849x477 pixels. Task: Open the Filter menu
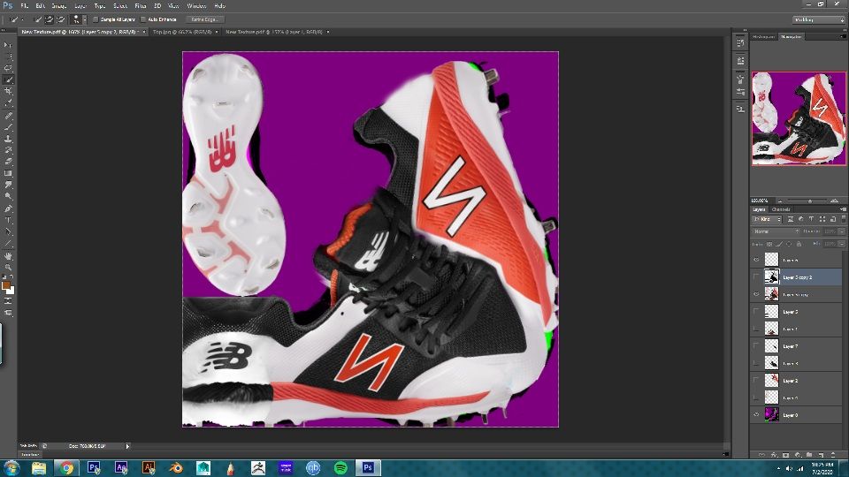click(x=141, y=6)
